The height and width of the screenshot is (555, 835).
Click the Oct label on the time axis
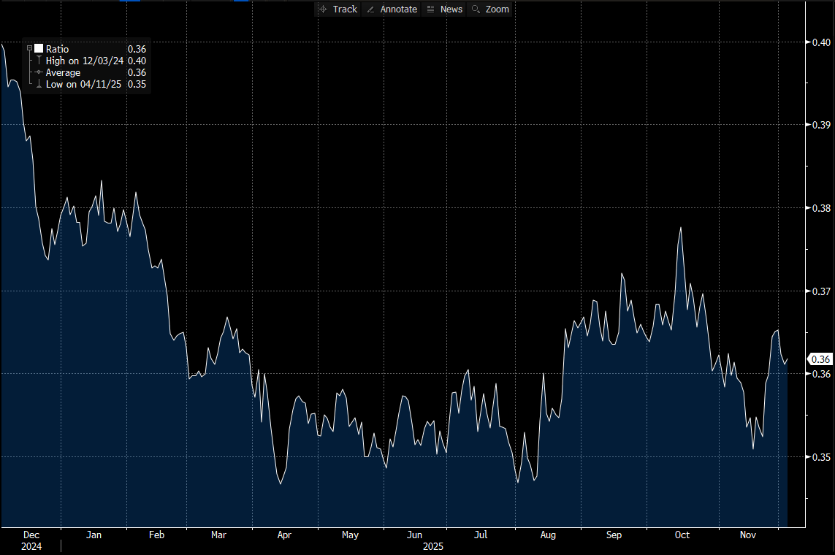[x=682, y=535]
